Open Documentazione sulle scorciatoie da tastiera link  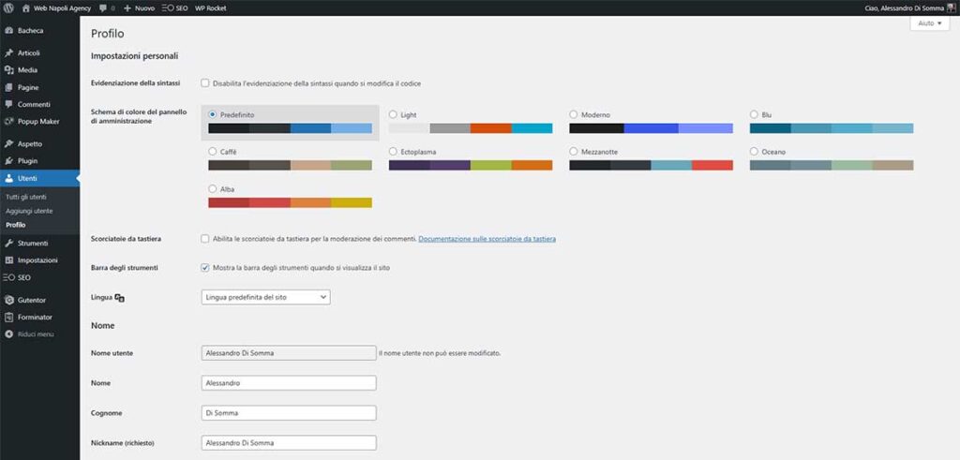pos(487,239)
